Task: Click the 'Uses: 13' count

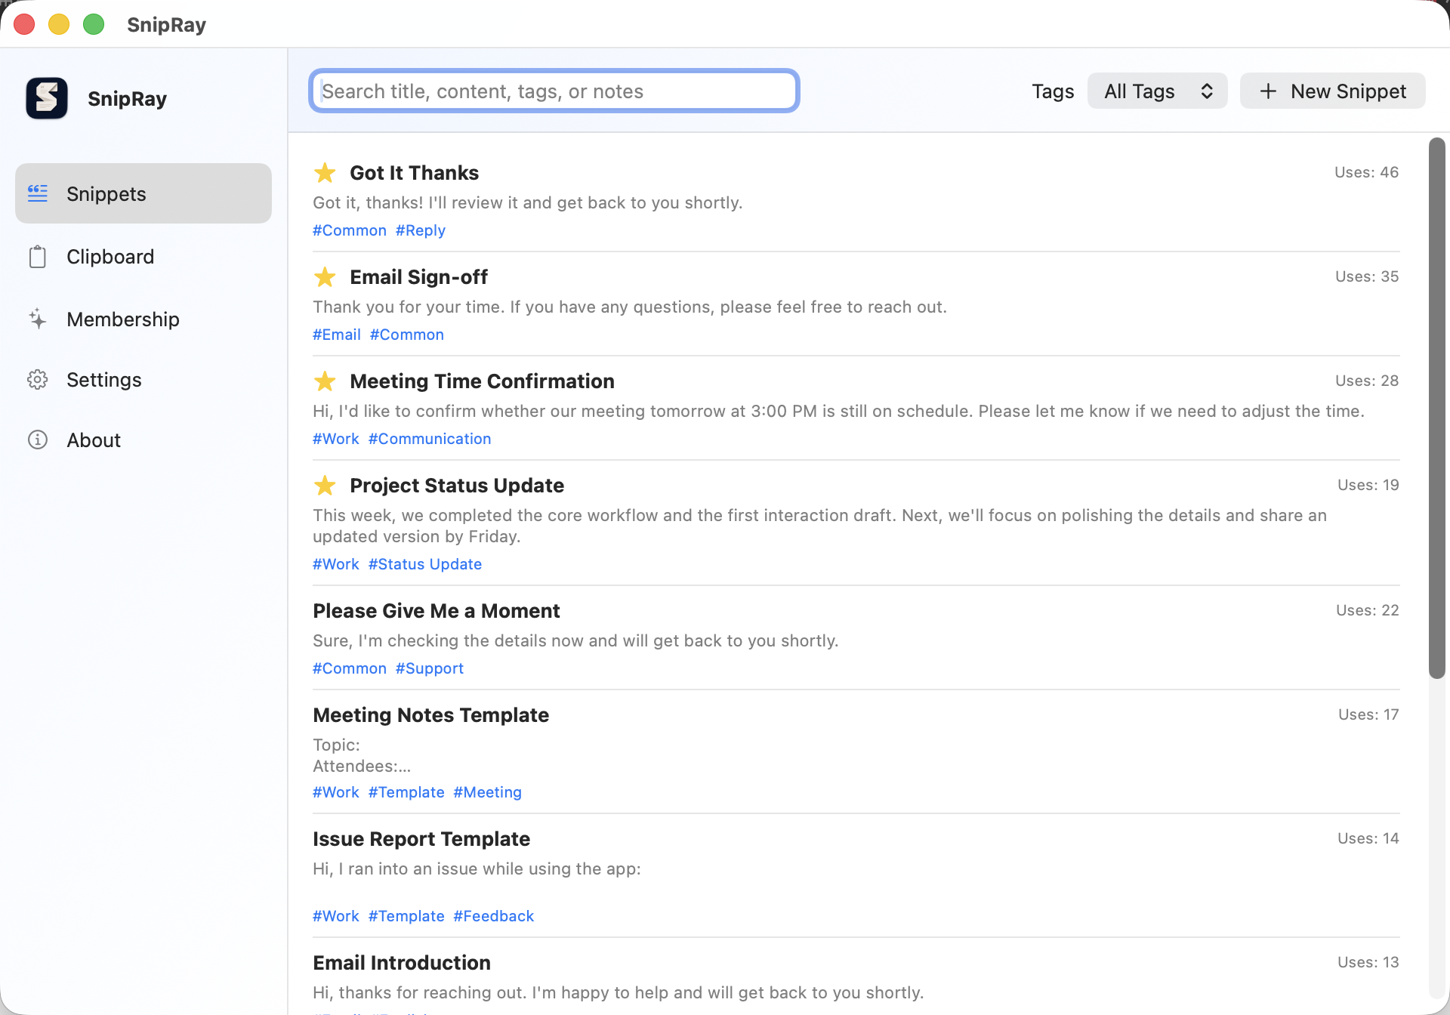Action: [x=1368, y=962]
